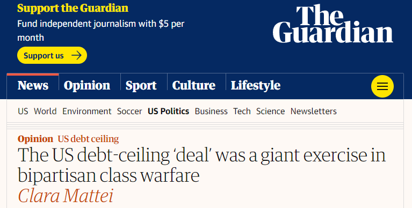Open the Science subsection

[x=271, y=111]
